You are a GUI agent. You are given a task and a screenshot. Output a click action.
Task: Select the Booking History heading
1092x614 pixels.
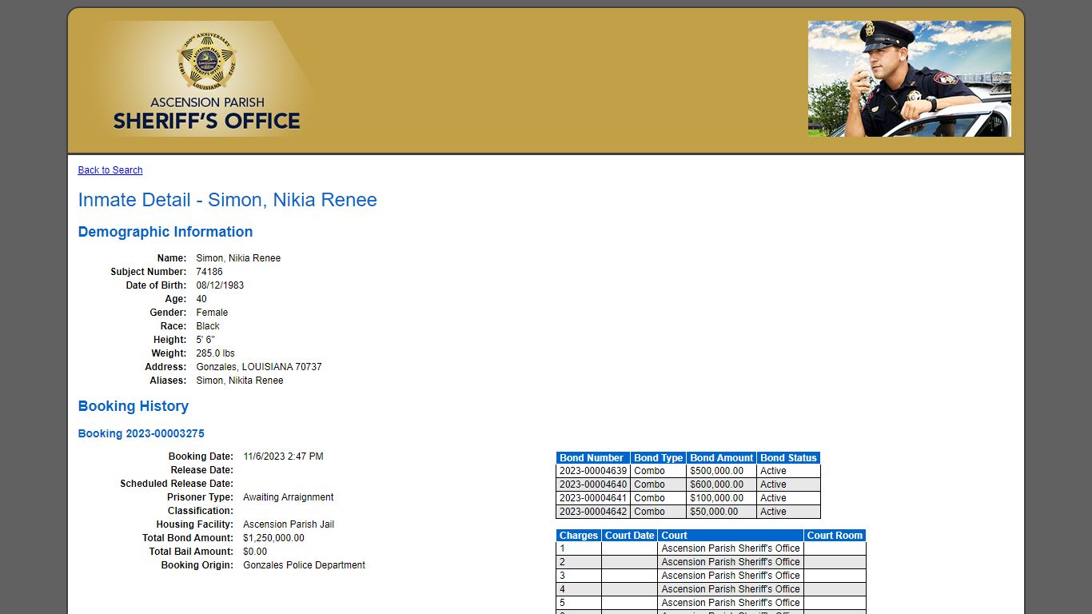tap(134, 406)
